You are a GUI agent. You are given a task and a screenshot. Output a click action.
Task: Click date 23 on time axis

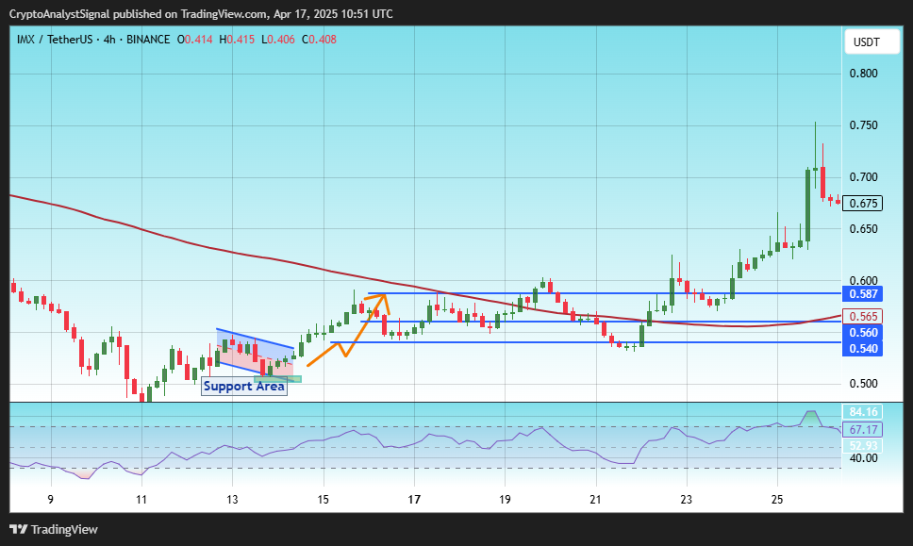click(x=687, y=500)
